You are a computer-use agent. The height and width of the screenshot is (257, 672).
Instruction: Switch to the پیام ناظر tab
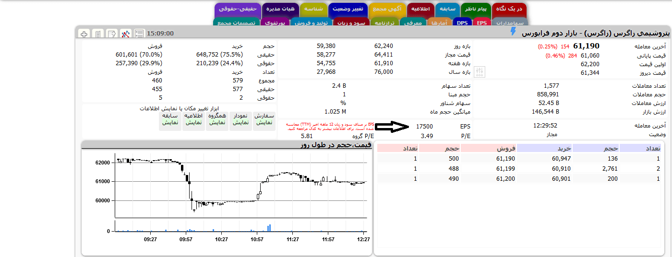[x=476, y=9]
